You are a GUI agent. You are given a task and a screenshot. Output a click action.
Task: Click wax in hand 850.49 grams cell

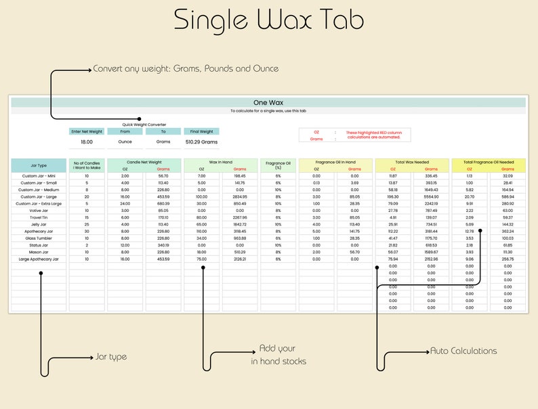240,204
